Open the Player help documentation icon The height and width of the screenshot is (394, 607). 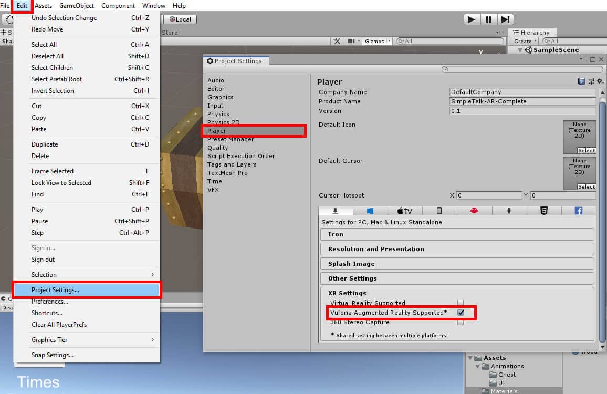pyautogui.click(x=581, y=81)
